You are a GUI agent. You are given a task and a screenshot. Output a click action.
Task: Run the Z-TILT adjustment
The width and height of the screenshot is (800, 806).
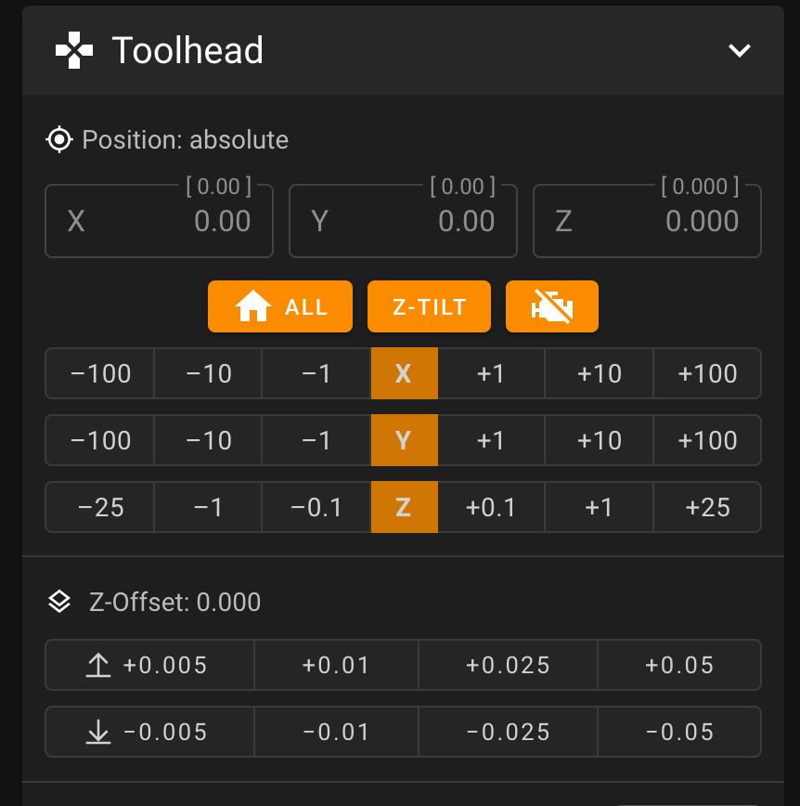point(429,306)
